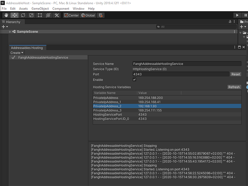This screenshot has width=248, height=186.
Task: Toggle the grid snapping icon
Action: pyautogui.click(x=101, y=15)
